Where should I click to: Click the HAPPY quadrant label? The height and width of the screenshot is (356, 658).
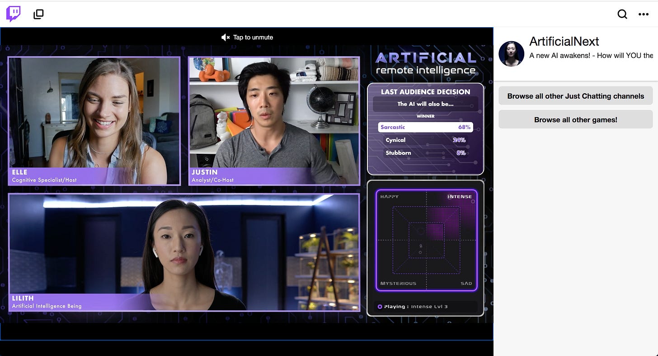[390, 197]
